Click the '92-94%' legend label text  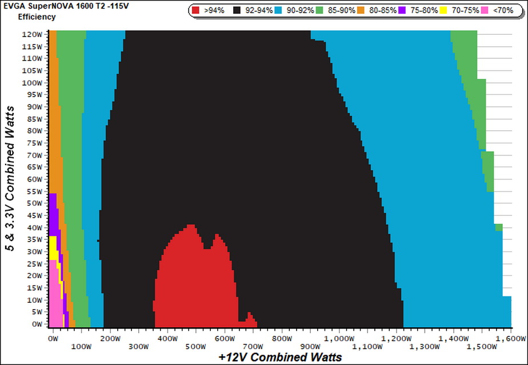pyautogui.click(x=259, y=10)
